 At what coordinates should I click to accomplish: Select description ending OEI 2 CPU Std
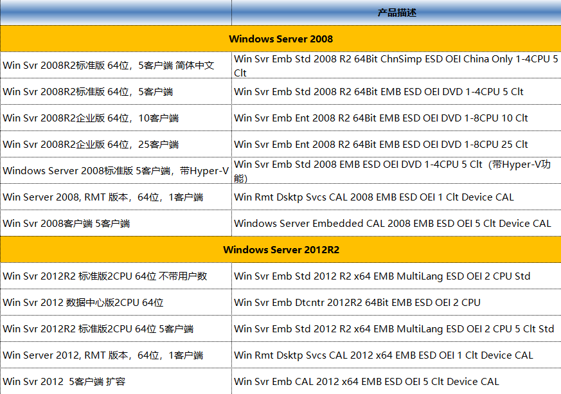tap(396, 276)
